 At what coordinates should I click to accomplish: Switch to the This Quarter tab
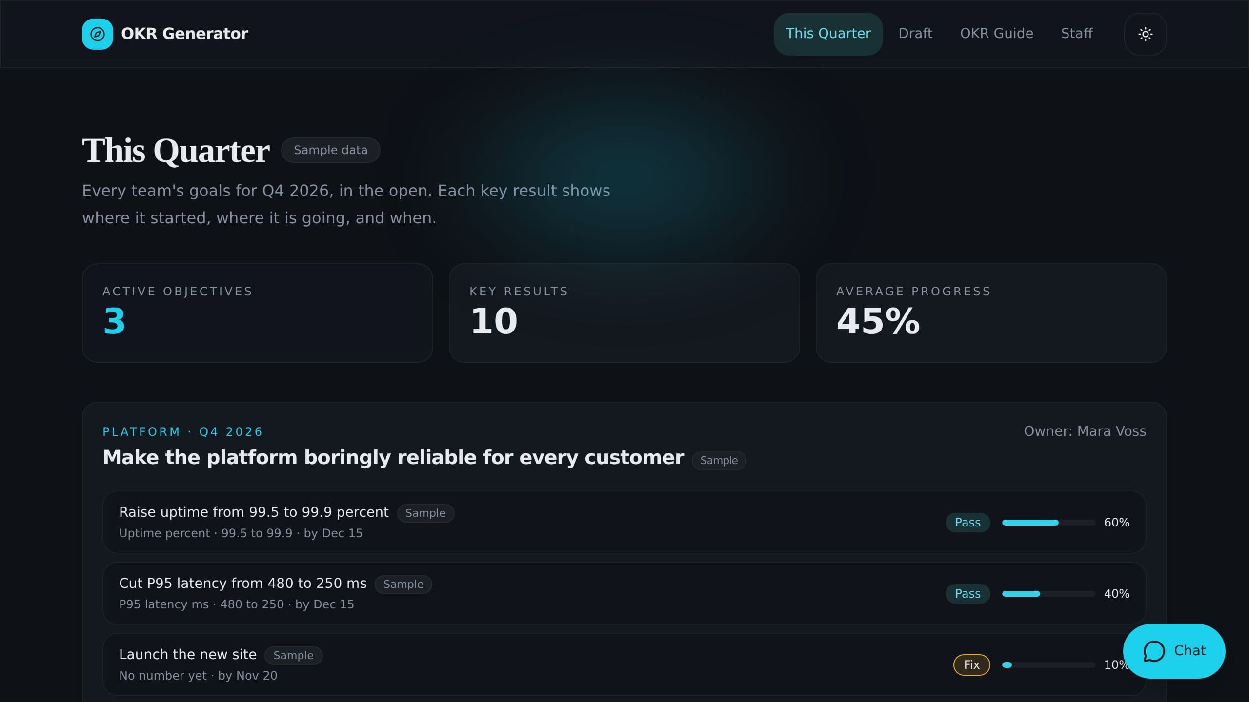click(828, 34)
